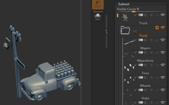
Task: Click the right-pointing divider arrow
Action: 106,30
